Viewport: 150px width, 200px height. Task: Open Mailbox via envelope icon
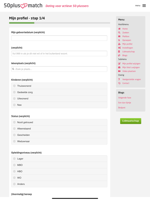[x=119, y=36]
